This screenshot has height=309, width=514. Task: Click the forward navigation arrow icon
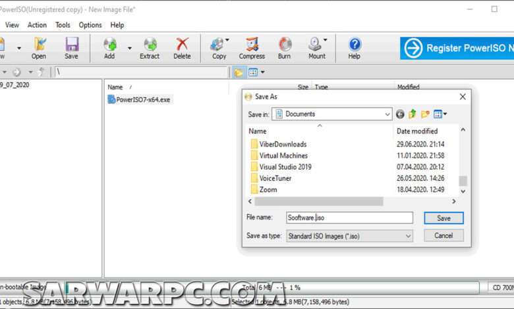tap(16, 72)
